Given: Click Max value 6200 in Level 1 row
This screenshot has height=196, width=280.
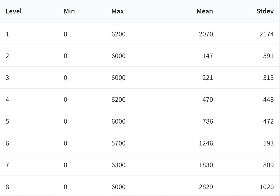Looking at the screenshot, I should [x=118, y=34].
